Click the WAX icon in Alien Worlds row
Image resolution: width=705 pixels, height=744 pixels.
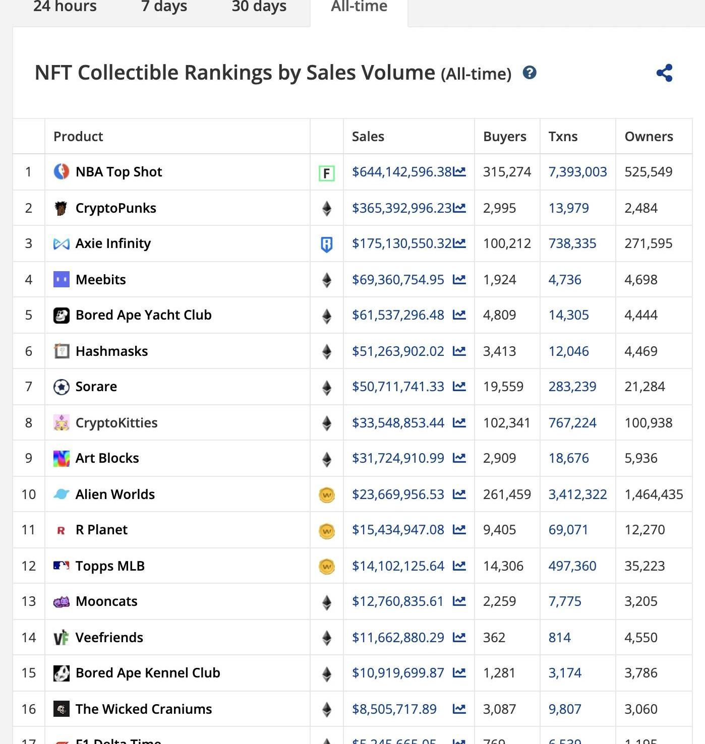pyautogui.click(x=327, y=495)
